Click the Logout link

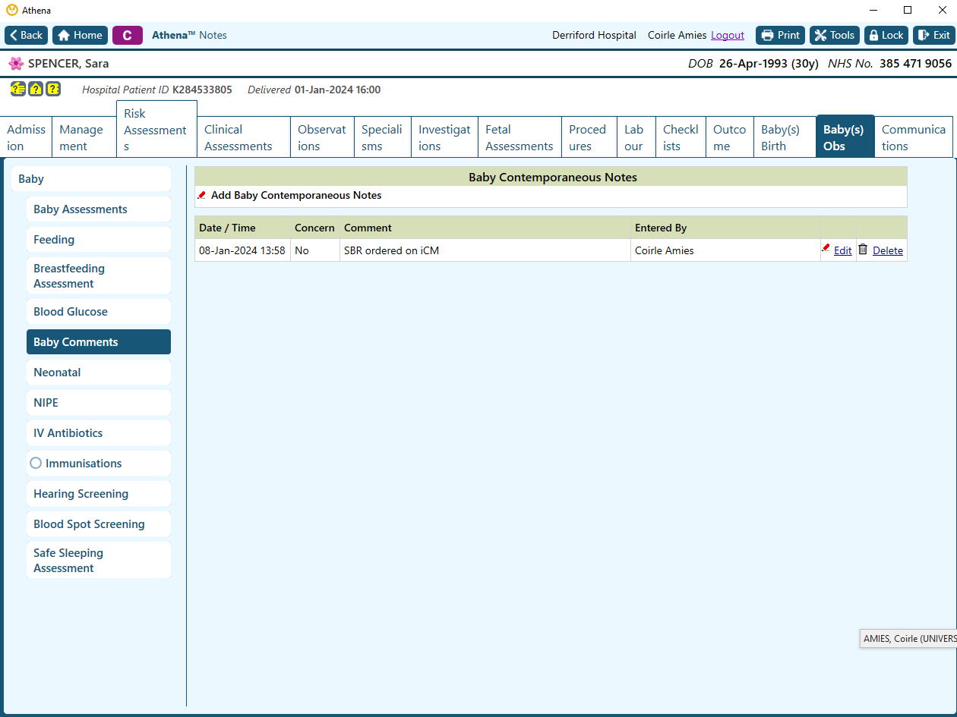click(728, 35)
